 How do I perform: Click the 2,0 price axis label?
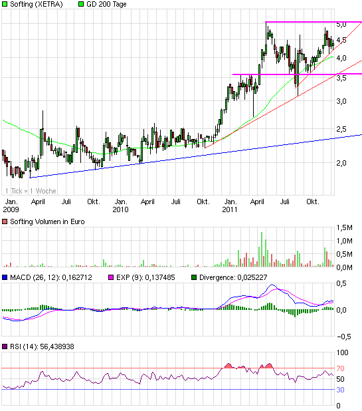(x=341, y=163)
